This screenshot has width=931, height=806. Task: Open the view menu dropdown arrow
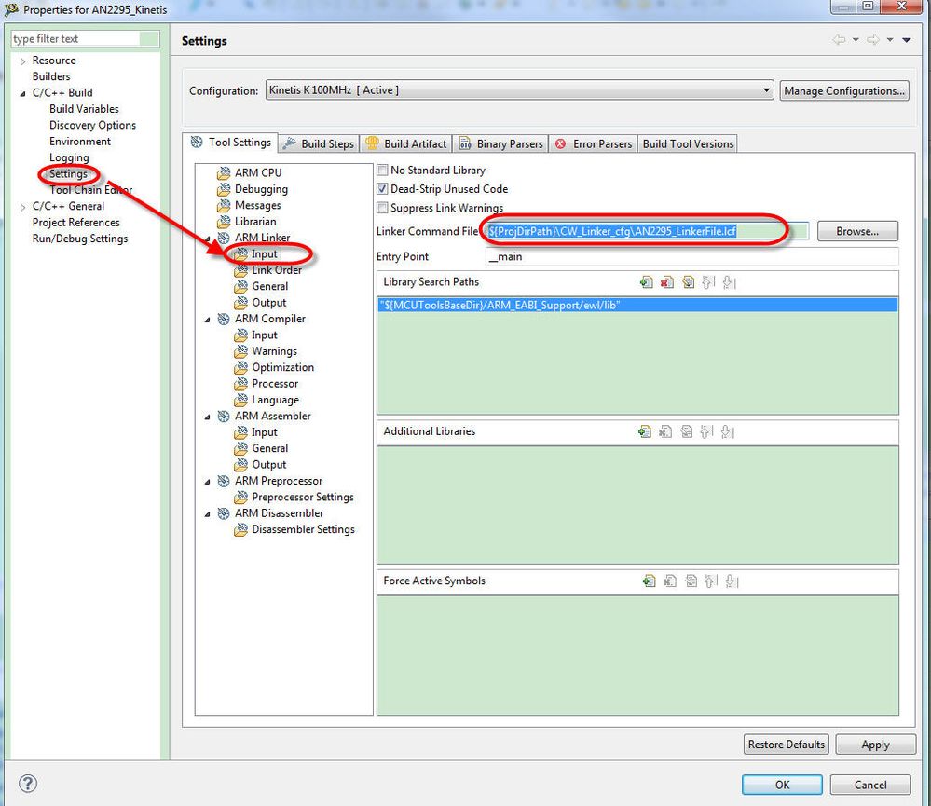coord(907,40)
